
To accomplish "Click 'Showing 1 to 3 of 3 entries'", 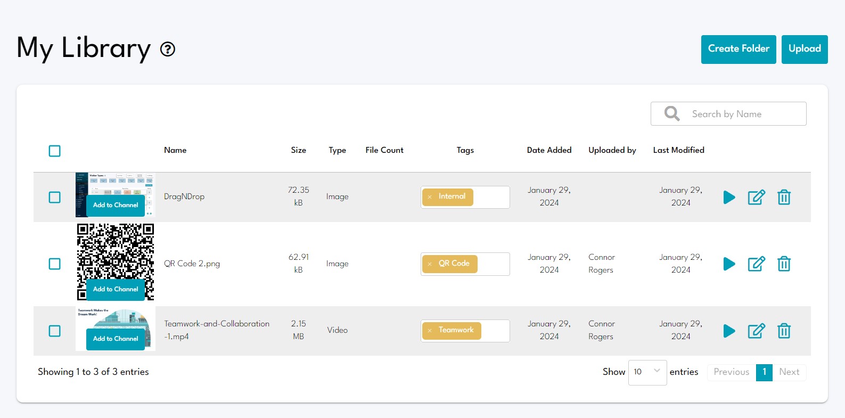I will pos(93,372).
